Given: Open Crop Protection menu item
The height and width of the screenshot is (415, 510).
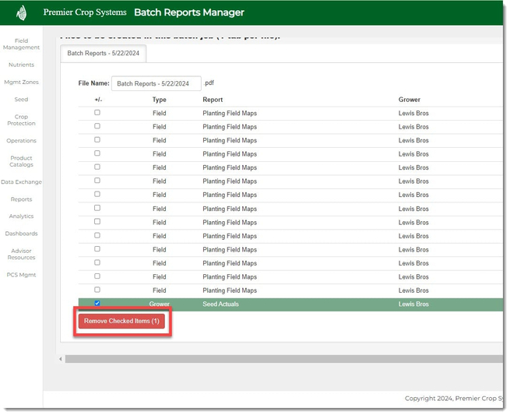Looking at the screenshot, I should coord(22,120).
